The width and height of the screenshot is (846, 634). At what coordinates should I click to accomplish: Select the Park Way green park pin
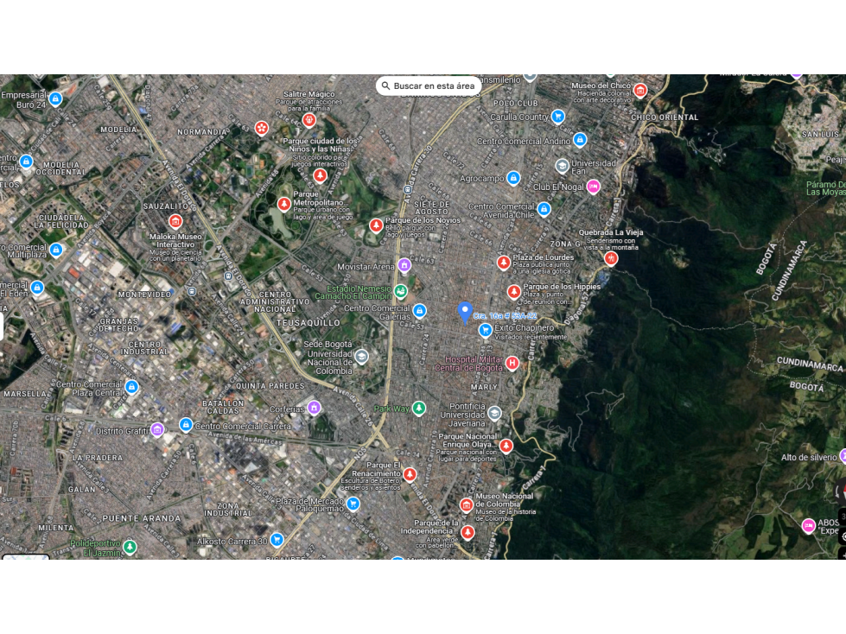point(419,408)
